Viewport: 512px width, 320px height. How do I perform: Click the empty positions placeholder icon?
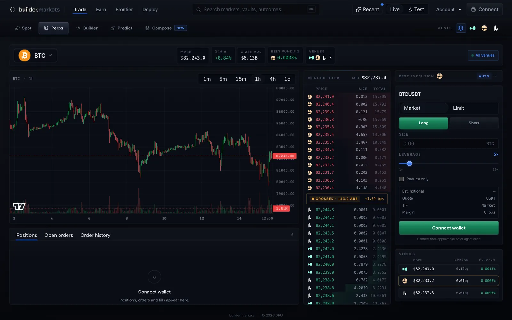pos(154,277)
